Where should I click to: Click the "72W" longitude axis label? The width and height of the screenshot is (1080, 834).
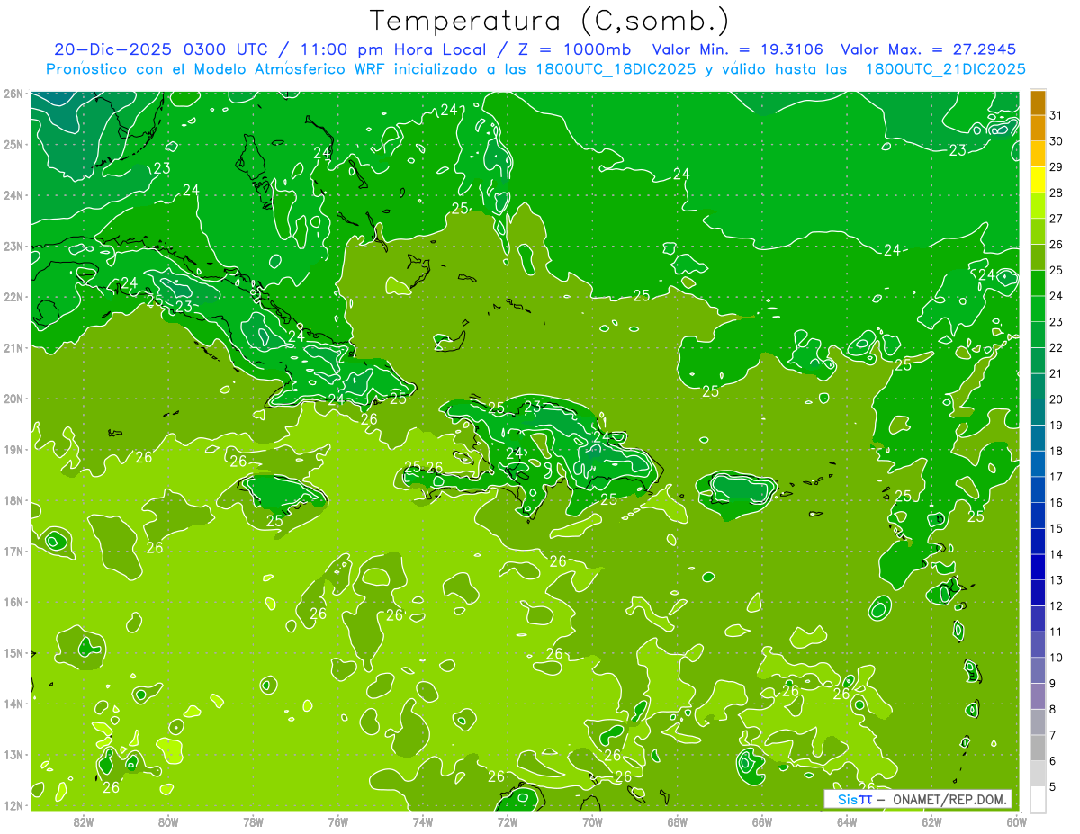508,821
